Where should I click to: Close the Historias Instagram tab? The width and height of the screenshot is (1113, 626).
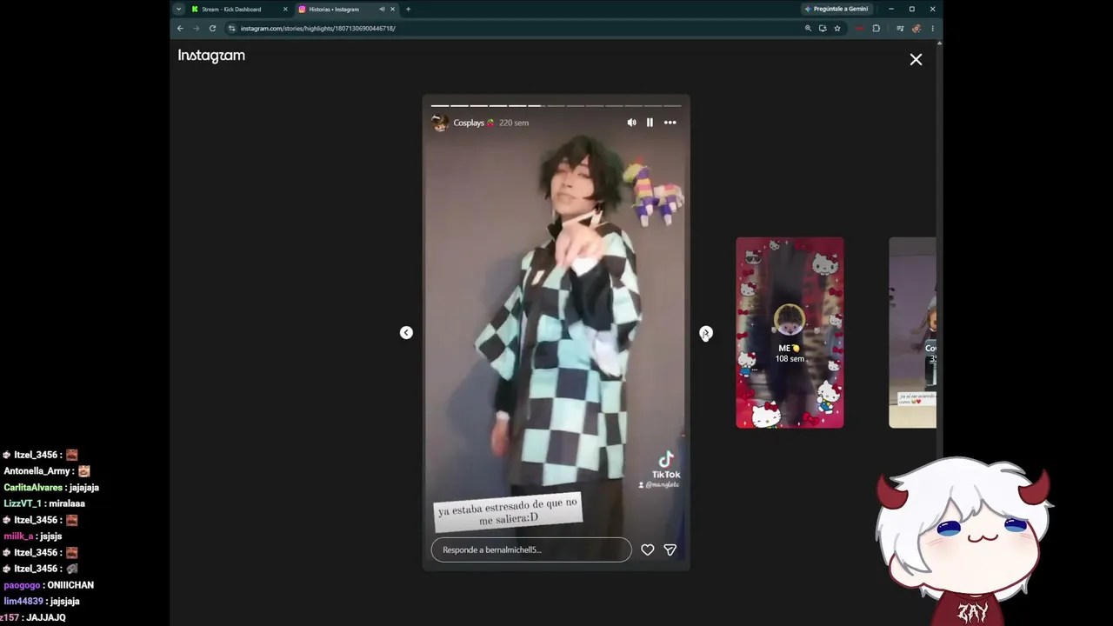click(x=392, y=10)
